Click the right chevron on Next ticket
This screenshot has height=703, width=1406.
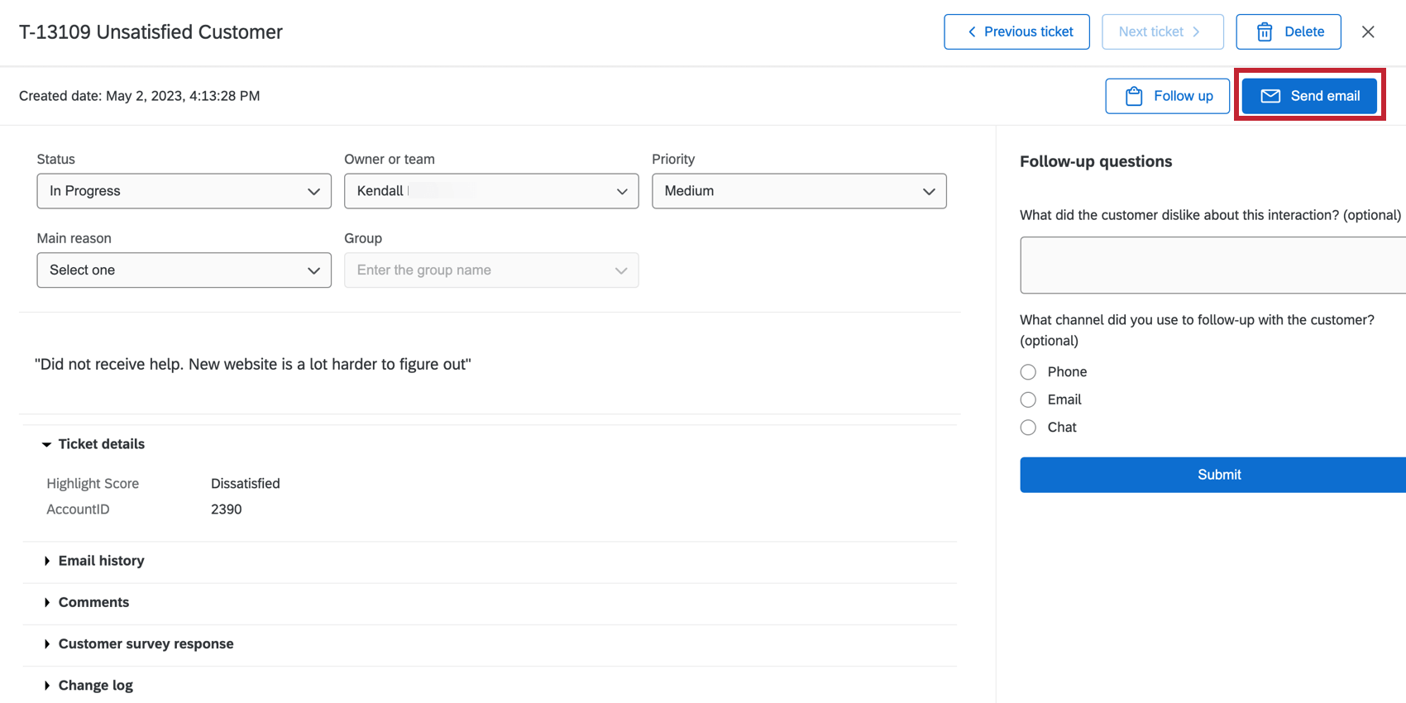click(1196, 32)
